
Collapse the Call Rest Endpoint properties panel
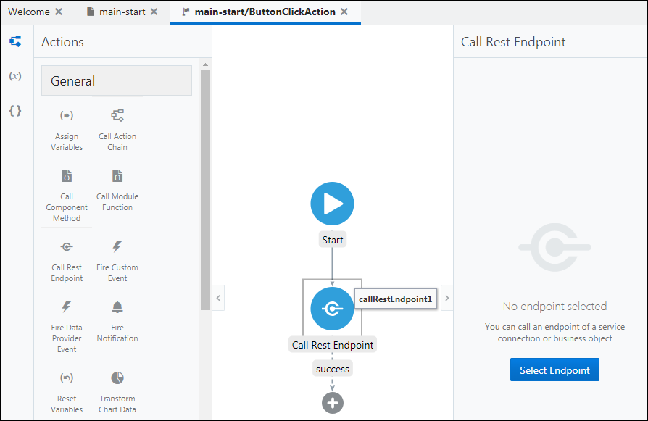[446, 297]
